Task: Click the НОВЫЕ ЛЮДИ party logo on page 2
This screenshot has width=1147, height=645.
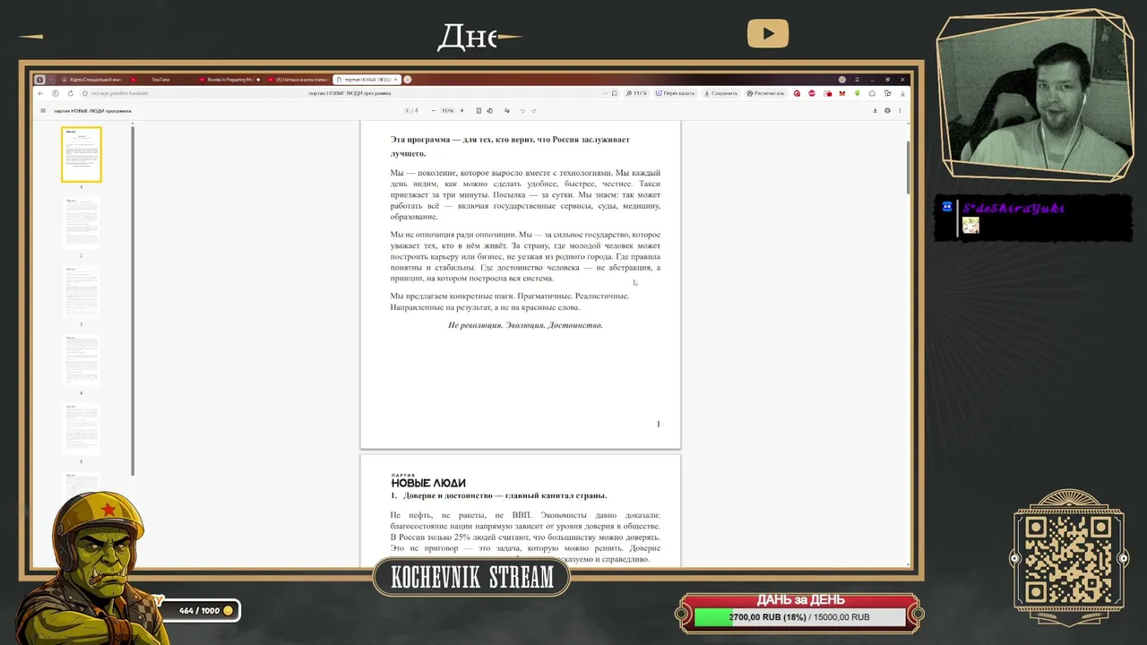Action: [x=428, y=481]
